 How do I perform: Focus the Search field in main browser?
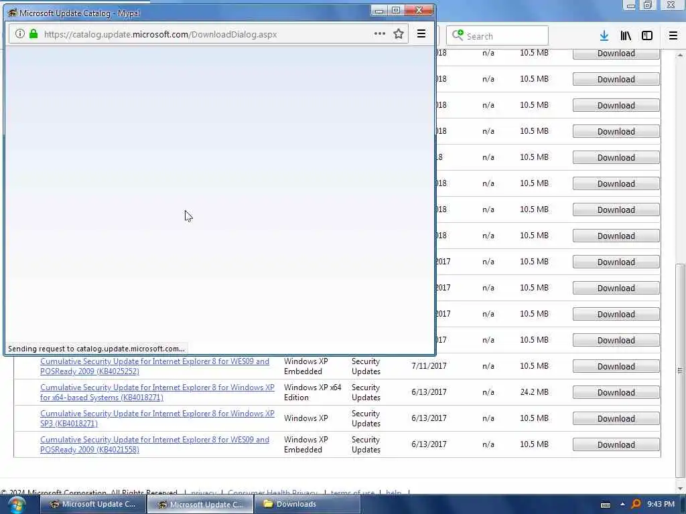point(498,36)
